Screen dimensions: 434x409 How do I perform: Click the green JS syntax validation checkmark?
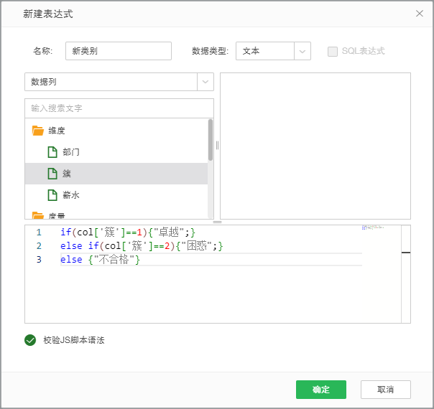pos(30,340)
